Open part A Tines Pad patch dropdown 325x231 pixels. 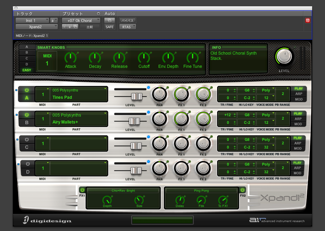coord(79,94)
